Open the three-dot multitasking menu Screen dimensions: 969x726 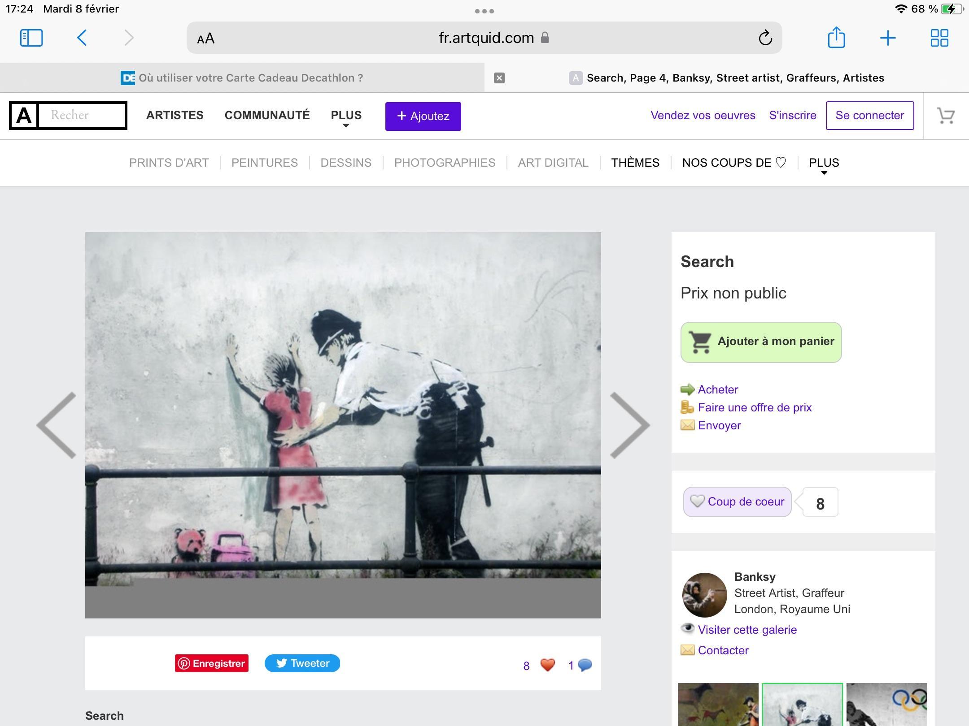coord(484,11)
